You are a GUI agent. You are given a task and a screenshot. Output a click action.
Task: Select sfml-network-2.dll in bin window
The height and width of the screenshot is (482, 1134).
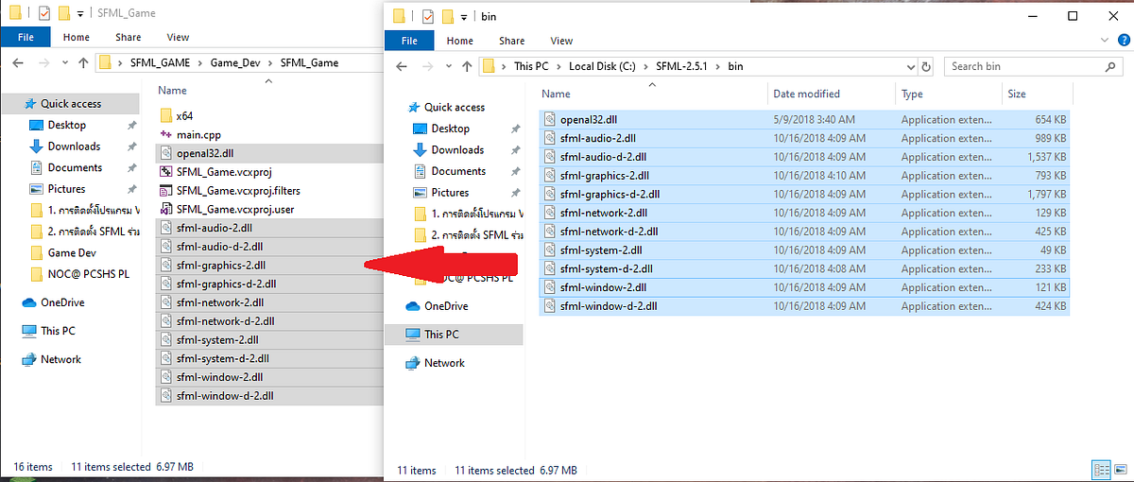click(805, 213)
